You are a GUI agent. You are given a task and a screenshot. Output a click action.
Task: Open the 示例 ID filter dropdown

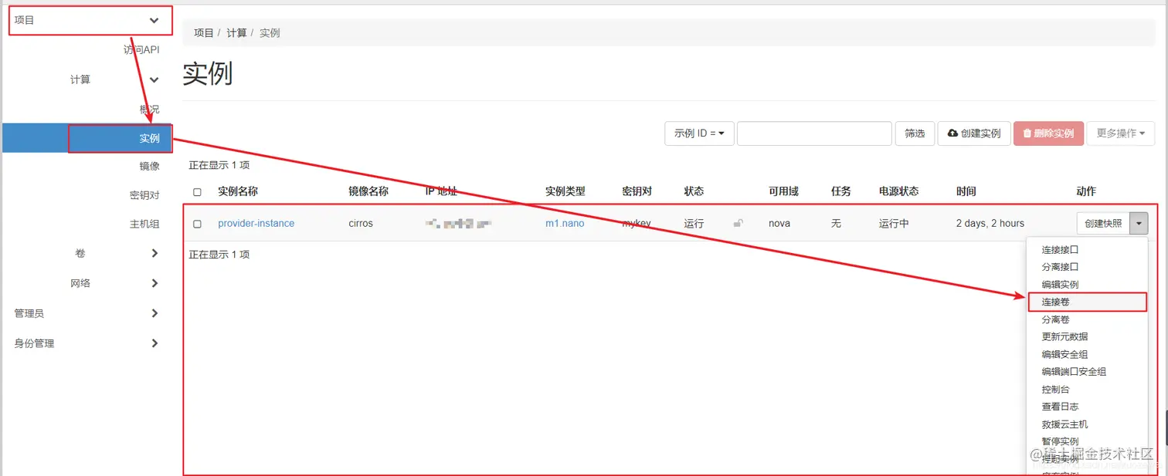(698, 133)
